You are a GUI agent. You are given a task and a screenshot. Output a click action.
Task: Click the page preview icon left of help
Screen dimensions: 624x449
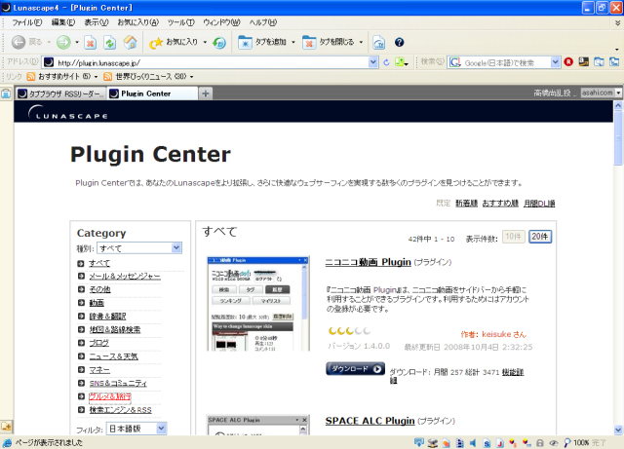click(379, 42)
